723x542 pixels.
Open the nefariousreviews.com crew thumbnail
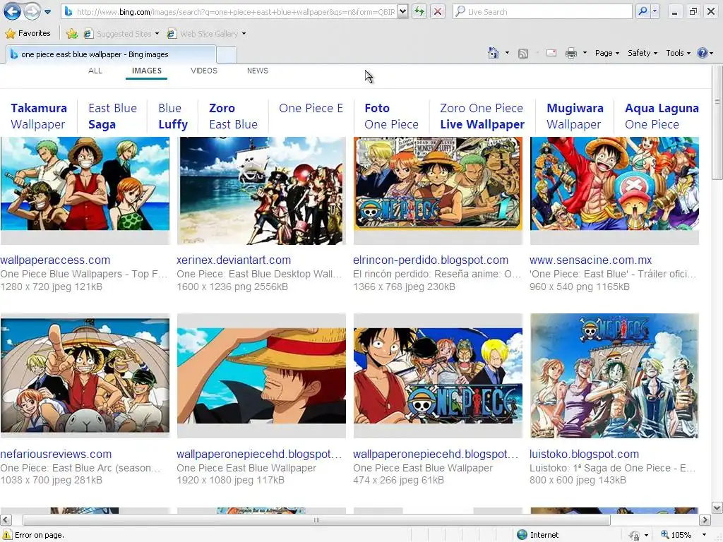(x=85, y=375)
